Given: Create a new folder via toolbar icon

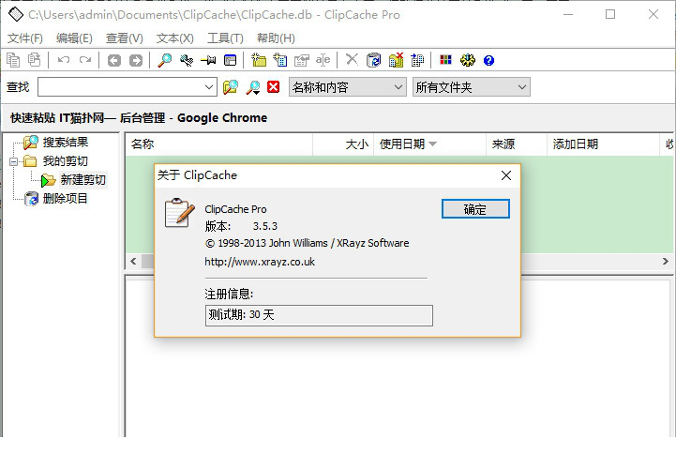Looking at the screenshot, I should [x=259, y=60].
